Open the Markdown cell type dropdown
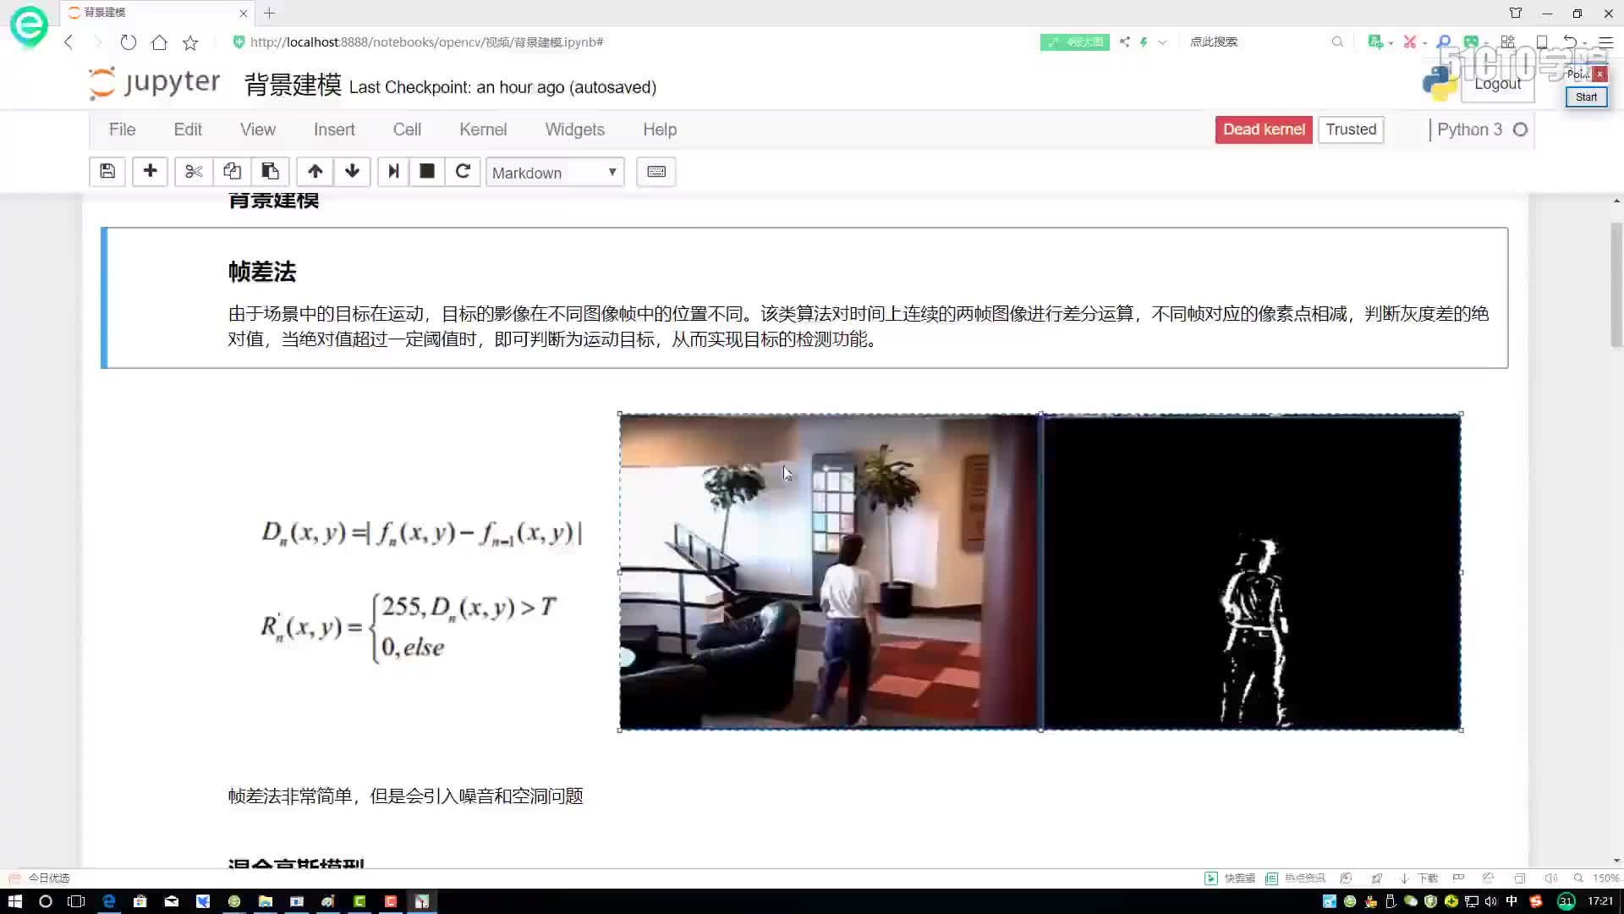The image size is (1624, 914). coord(555,173)
